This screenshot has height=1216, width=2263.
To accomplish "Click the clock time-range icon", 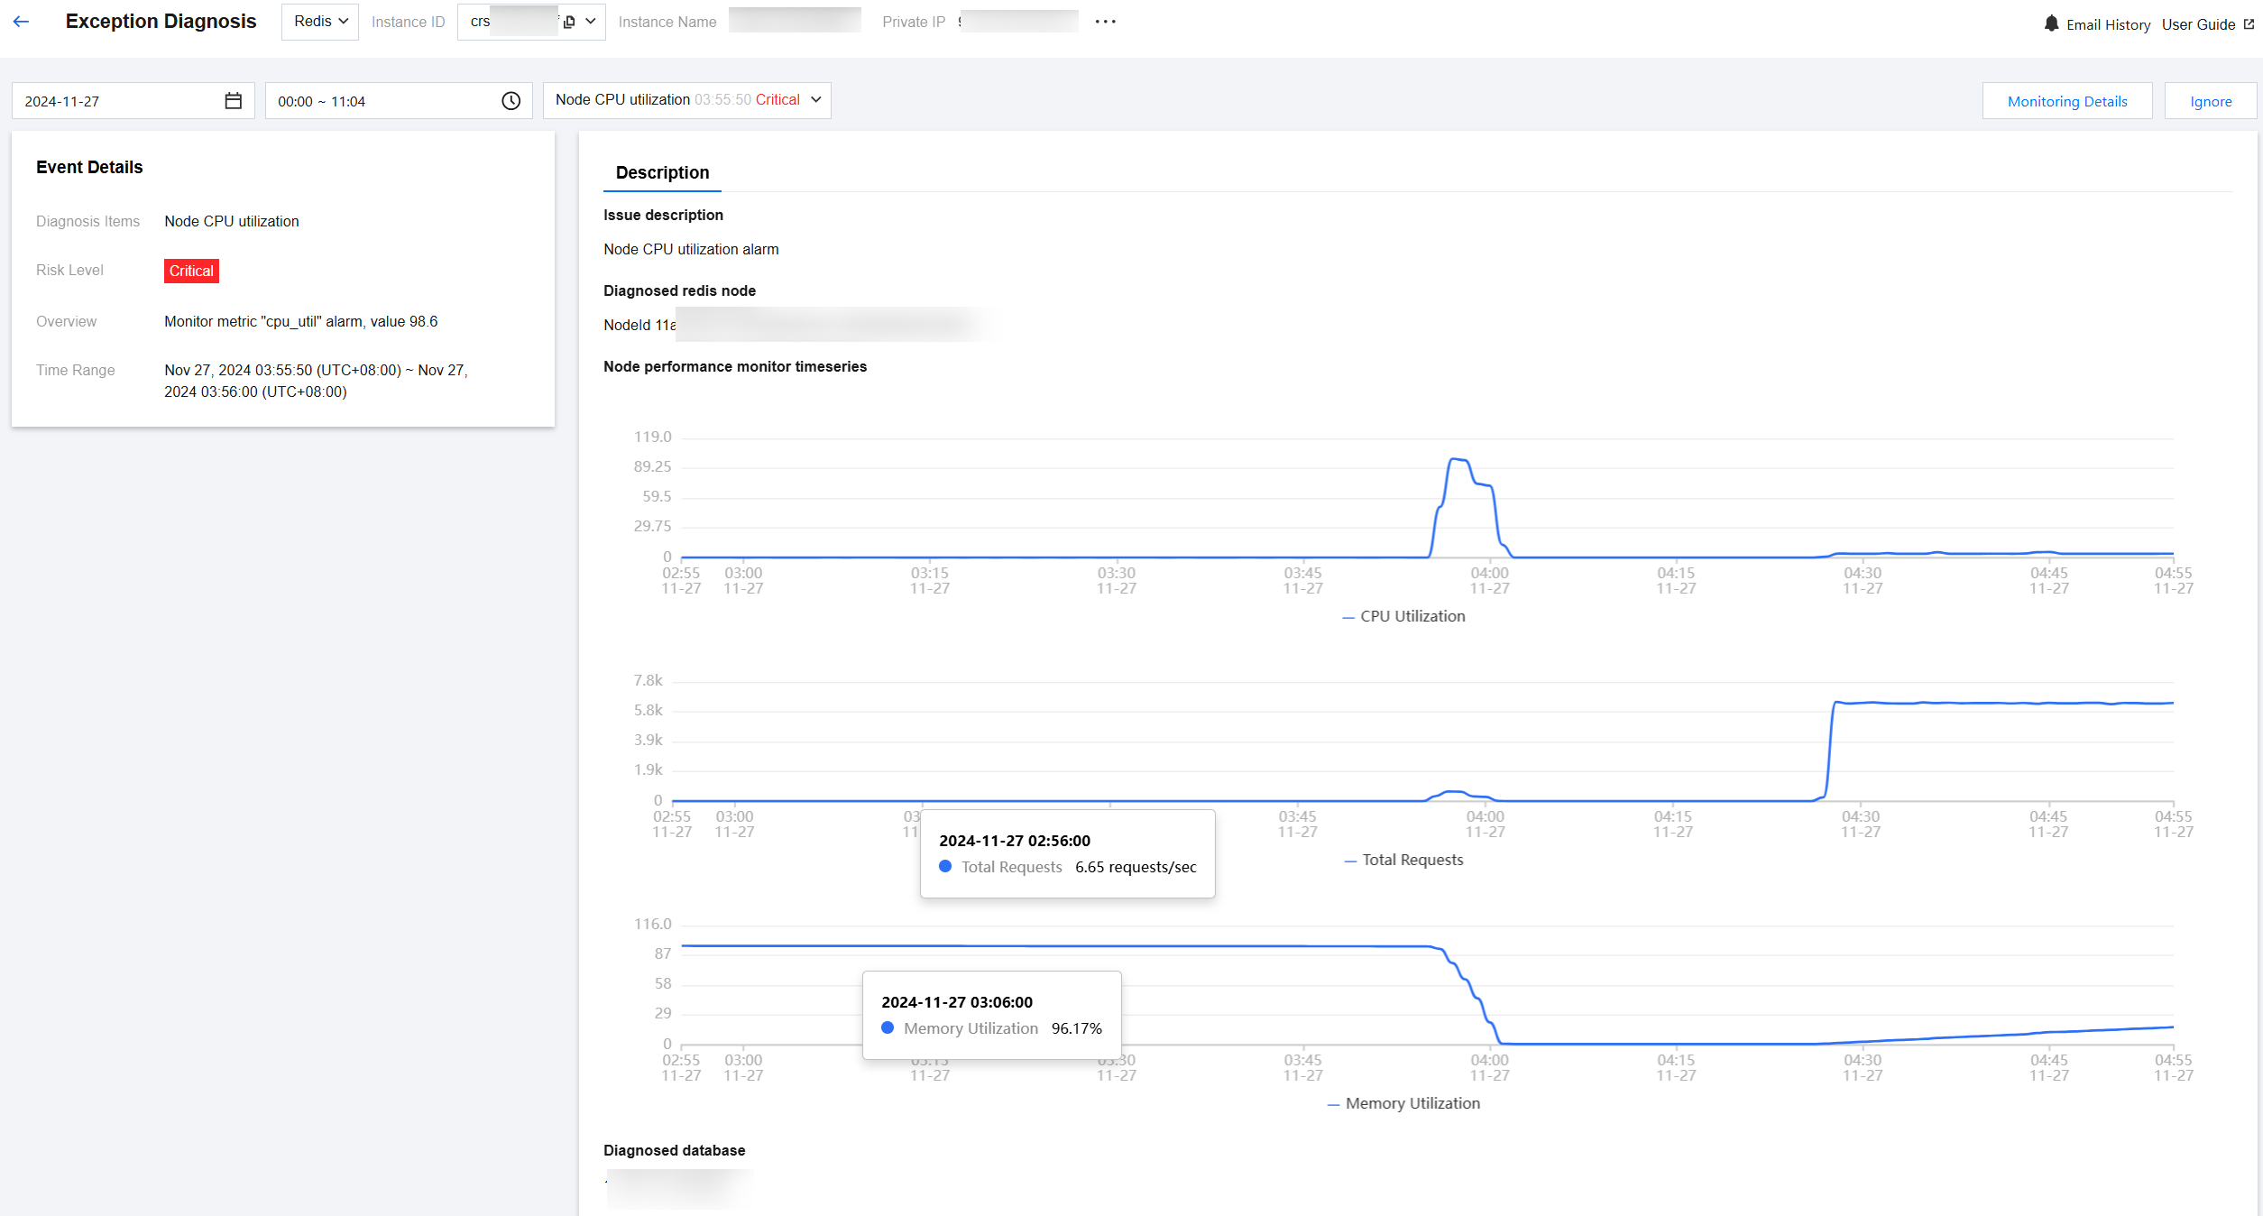I will (511, 101).
